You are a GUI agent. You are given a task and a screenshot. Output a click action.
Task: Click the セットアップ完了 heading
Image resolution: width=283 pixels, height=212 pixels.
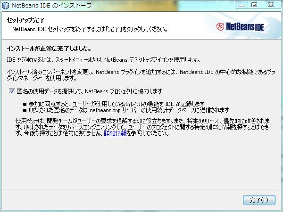click(25, 20)
